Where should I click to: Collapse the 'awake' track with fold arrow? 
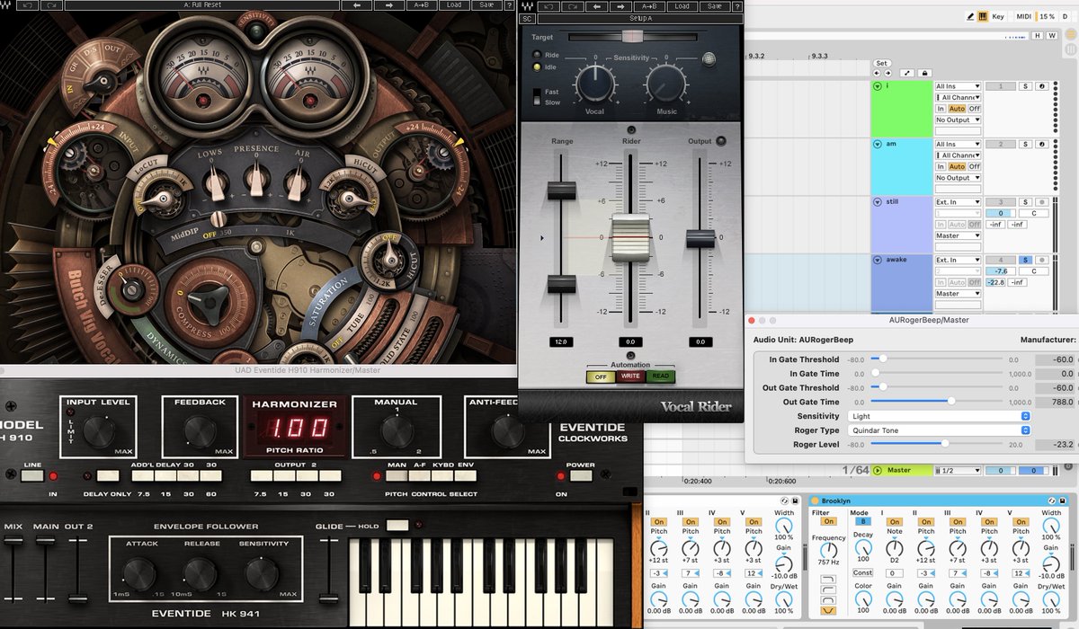(878, 260)
